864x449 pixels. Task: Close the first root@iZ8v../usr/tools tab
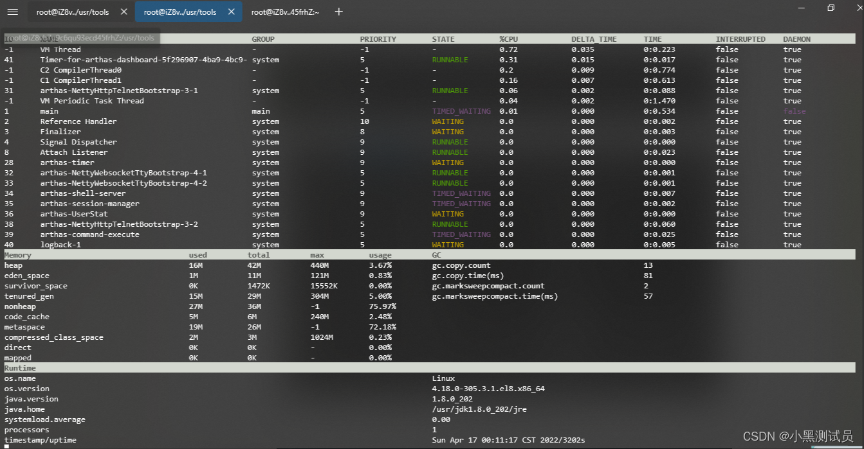[x=124, y=12]
